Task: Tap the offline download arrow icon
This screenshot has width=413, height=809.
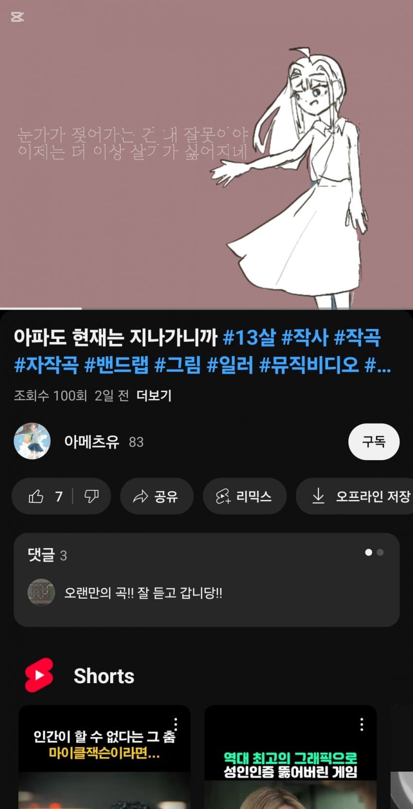Action: pos(318,496)
